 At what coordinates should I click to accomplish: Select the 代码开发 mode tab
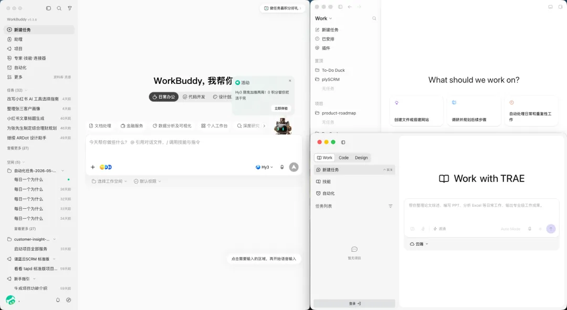[194, 97]
